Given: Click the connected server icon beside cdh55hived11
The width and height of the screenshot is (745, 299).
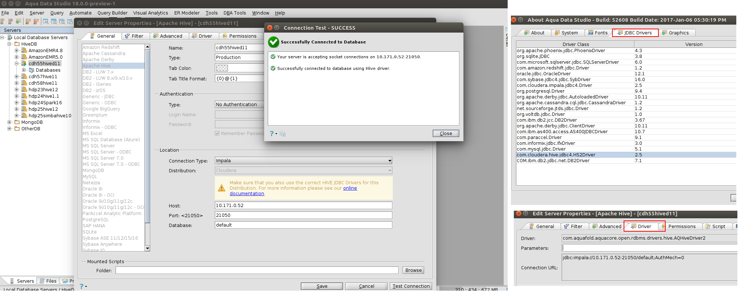Looking at the screenshot, I should [x=24, y=63].
